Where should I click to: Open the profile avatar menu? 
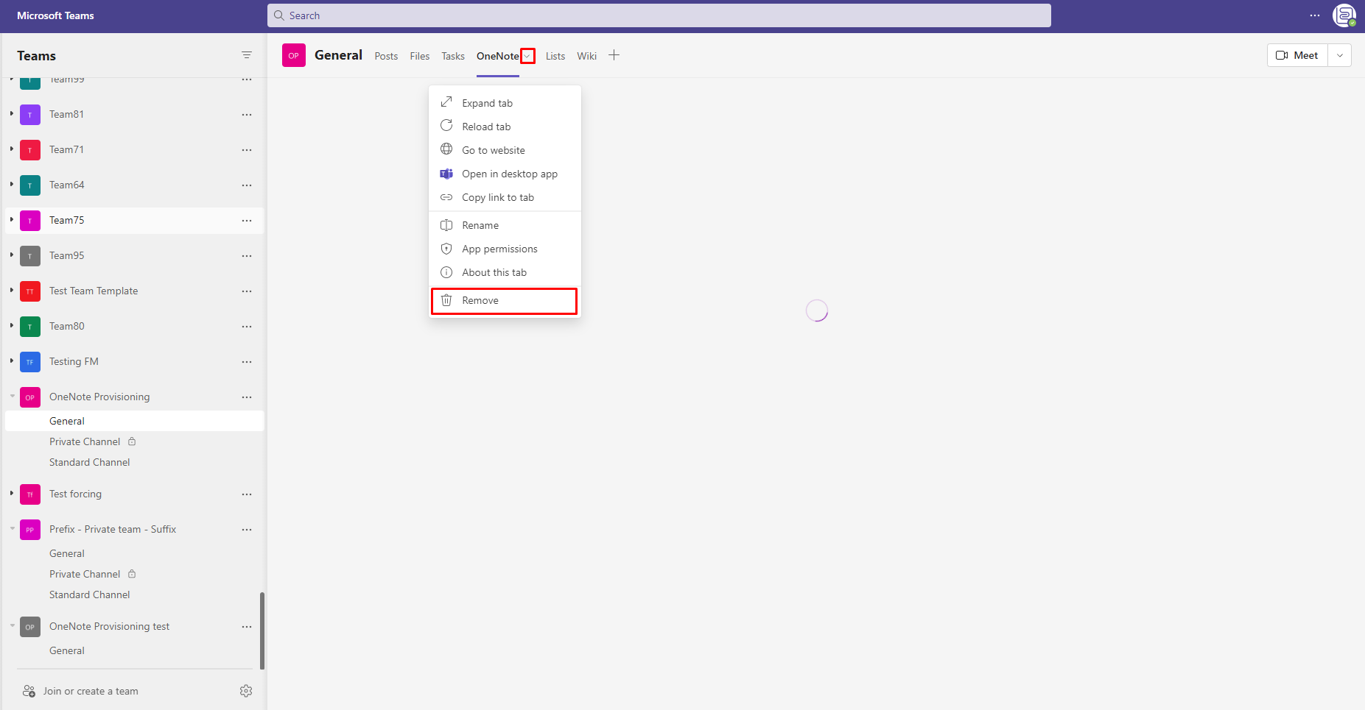pyautogui.click(x=1344, y=15)
